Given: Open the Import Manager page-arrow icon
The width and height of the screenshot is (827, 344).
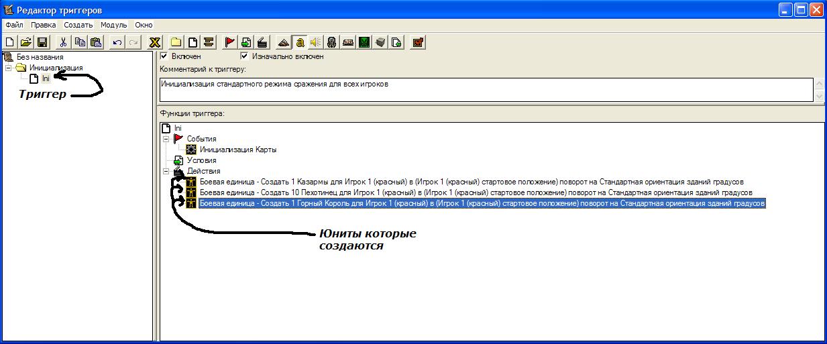Looking at the screenshot, I should pos(396,42).
